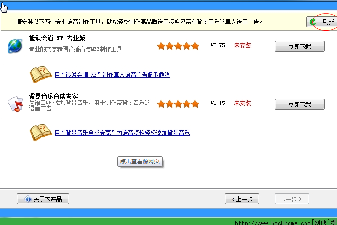Click 未安装 status for 能说会道 XP
The image size is (337, 225).
tap(242, 45)
